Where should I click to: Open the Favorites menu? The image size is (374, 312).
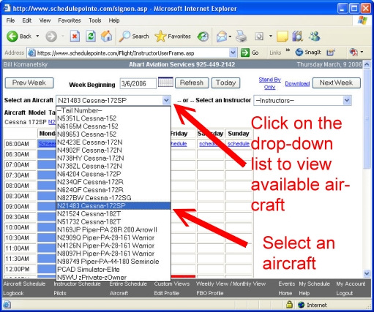click(x=70, y=20)
